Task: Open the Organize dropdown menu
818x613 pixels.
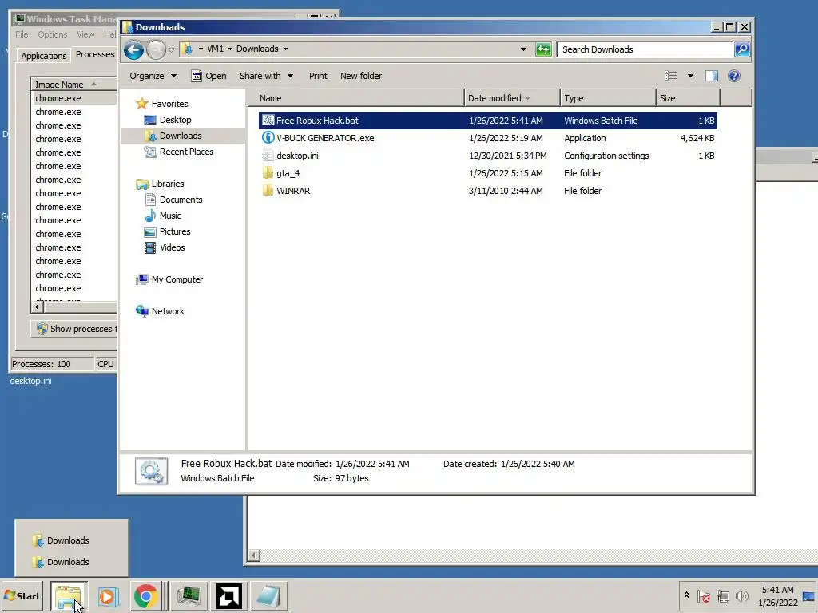Action: pos(153,76)
